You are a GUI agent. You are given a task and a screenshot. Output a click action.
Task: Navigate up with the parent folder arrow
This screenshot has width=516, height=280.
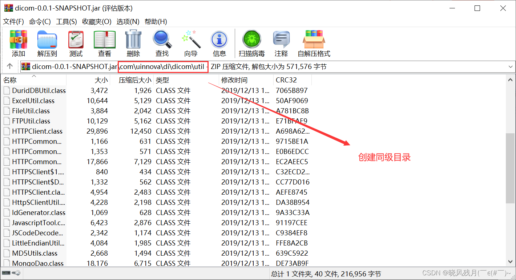coord(10,66)
